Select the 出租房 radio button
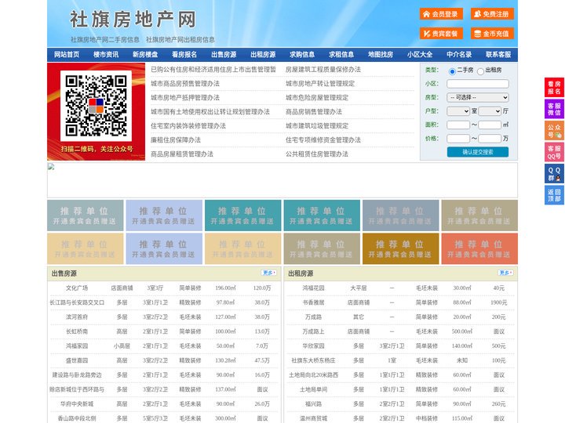Image resolution: width=565 pixels, height=423 pixels. (480, 71)
